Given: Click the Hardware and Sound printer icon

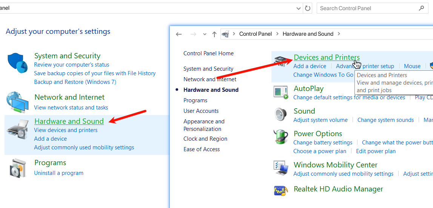Looking at the screenshot, I should [17, 129].
